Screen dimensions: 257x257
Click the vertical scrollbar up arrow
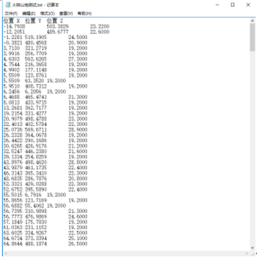(252, 21)
